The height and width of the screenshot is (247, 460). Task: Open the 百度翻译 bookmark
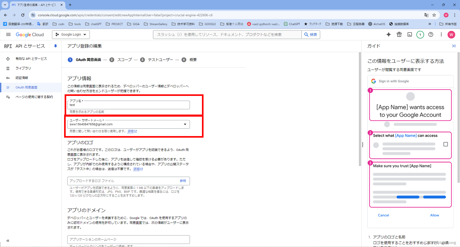pos(18,24)
